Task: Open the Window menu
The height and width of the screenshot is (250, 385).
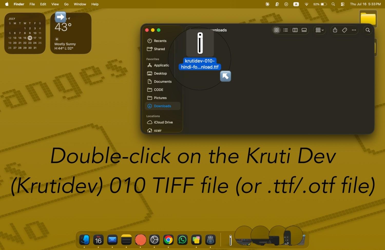Action: coord(80,4)
